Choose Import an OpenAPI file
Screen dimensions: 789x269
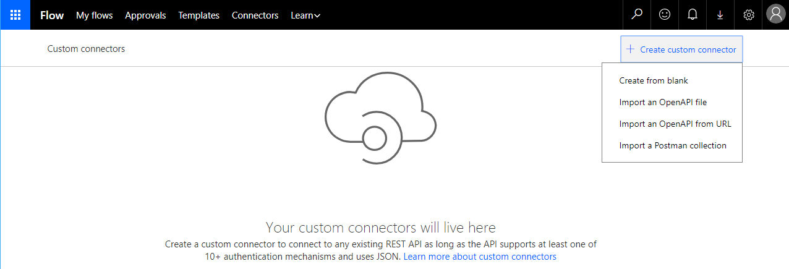coord(663,102)
